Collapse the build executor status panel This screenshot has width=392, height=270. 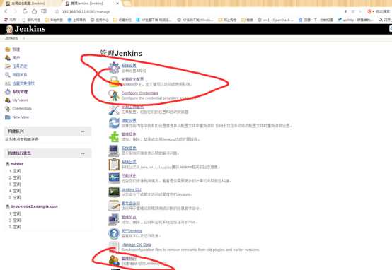click(x=83, y=153)
